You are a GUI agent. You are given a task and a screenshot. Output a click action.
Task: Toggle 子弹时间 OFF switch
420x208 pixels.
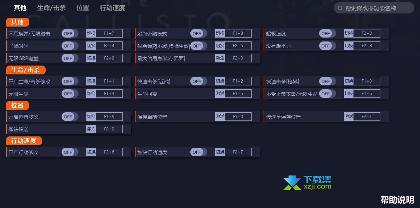pos(70,46)
